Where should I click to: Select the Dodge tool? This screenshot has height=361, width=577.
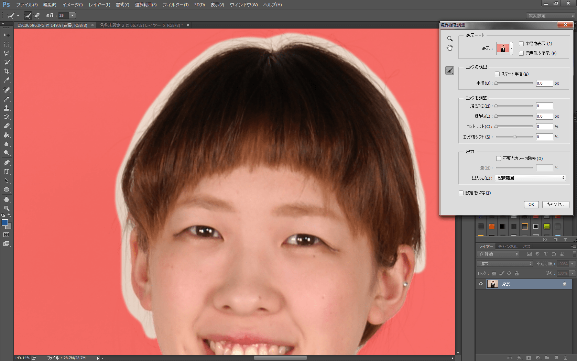click(7, 153)
